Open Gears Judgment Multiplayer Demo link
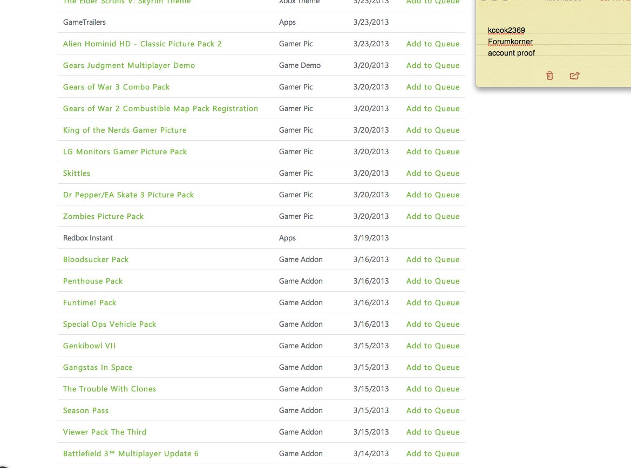The image size is (631, 468). pyautogui.click(x=129, y=66)
